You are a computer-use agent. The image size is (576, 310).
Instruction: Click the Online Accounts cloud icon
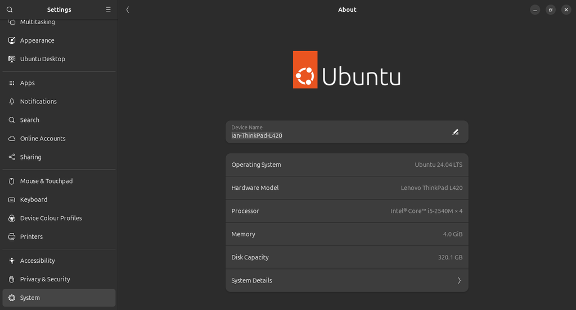click(12, 139)
